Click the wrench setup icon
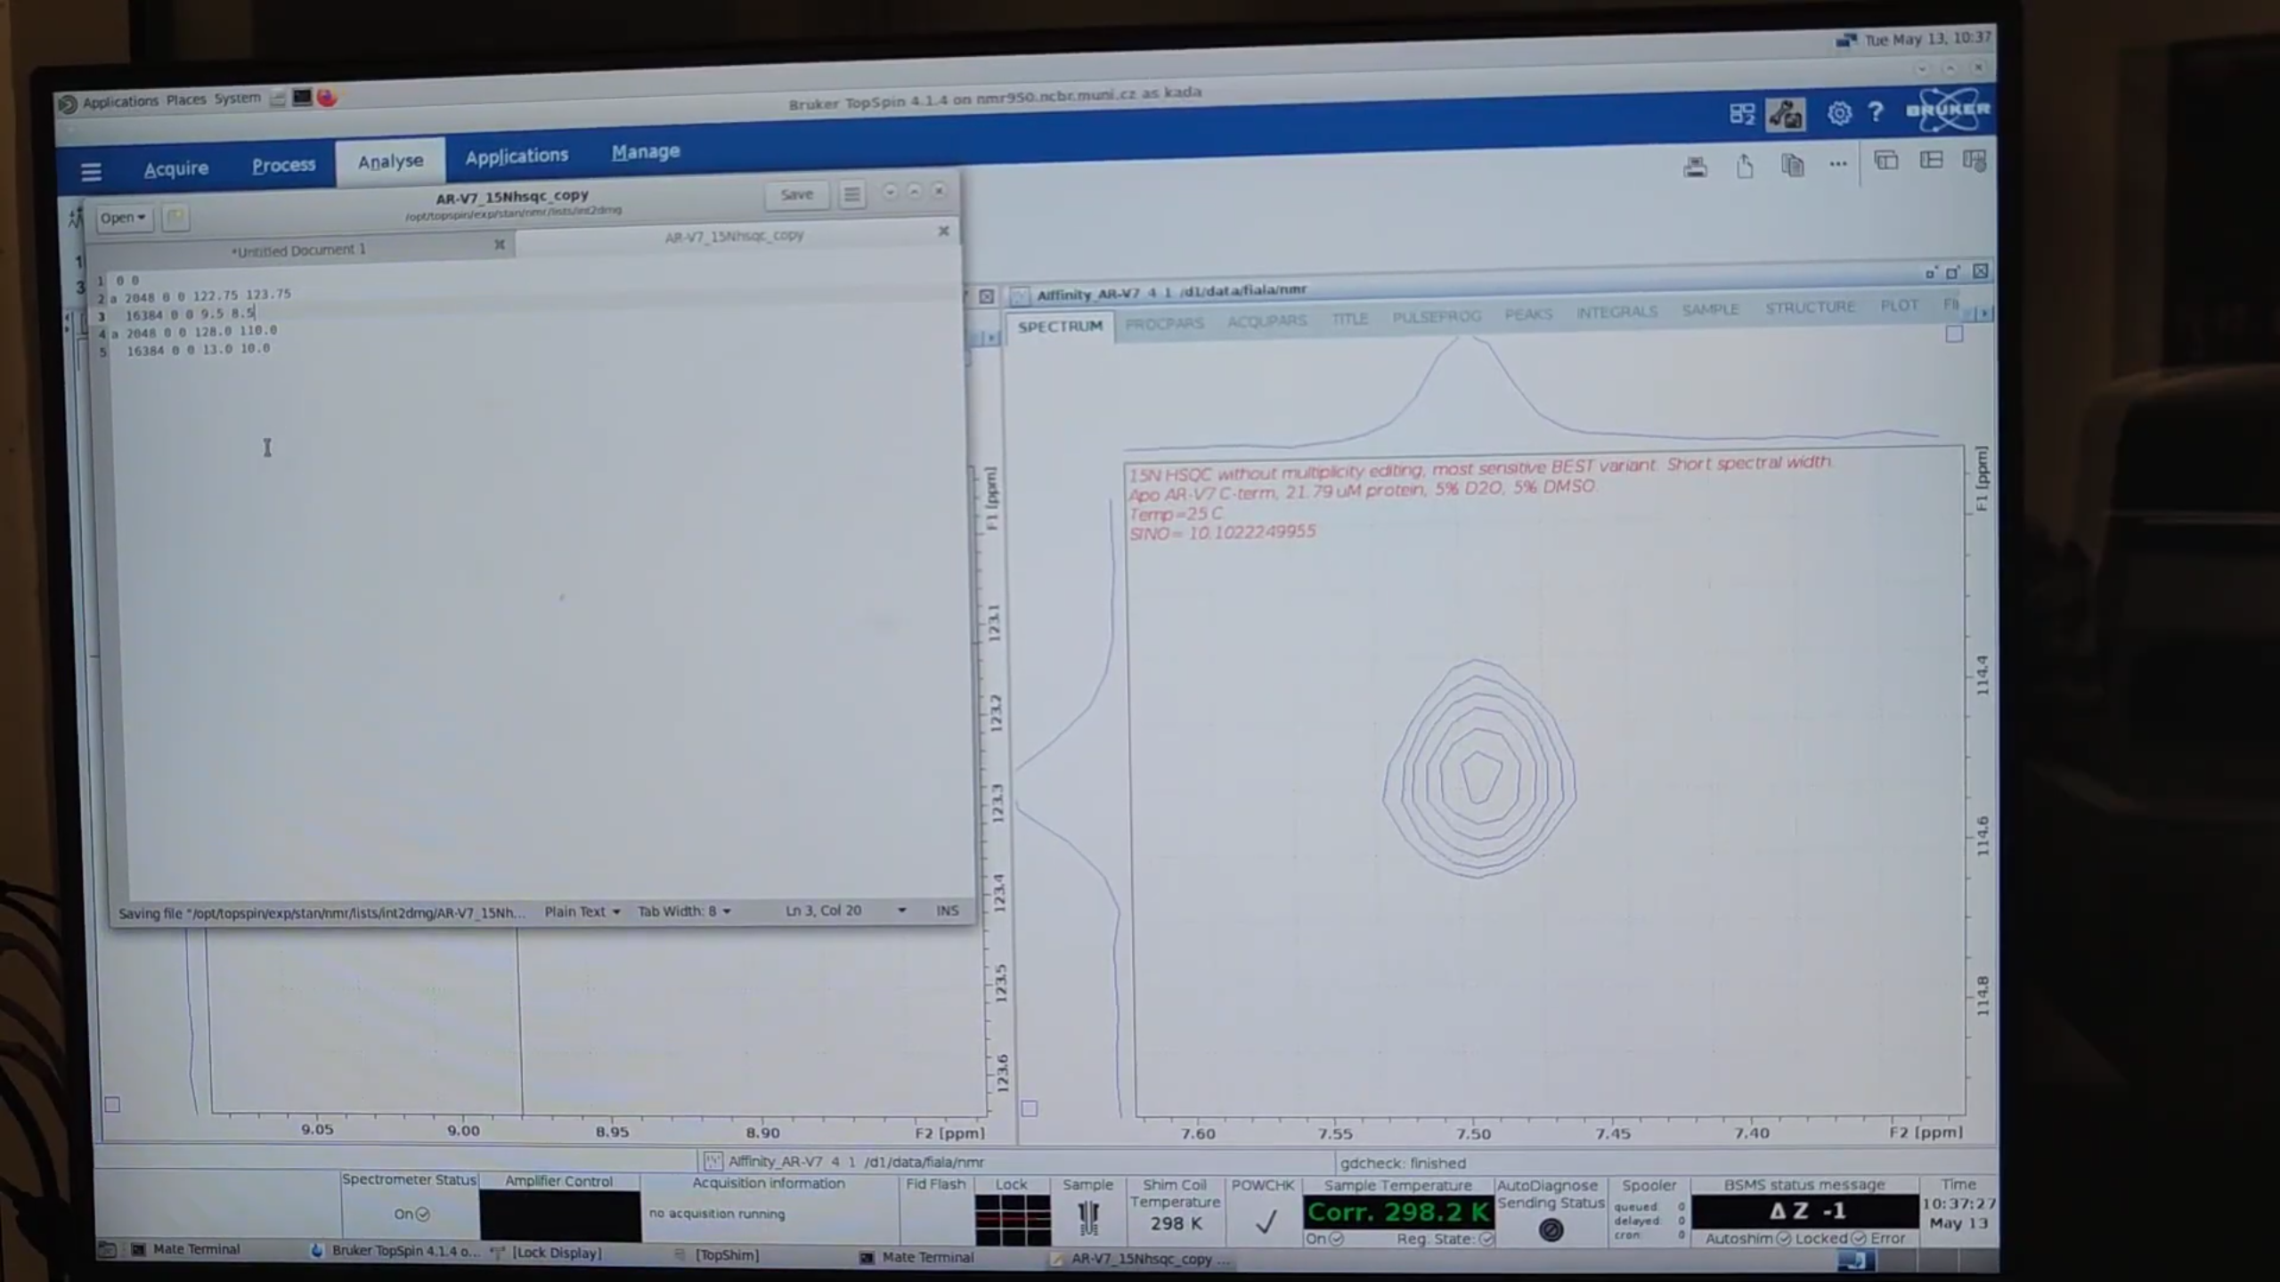 point(1786,115)
